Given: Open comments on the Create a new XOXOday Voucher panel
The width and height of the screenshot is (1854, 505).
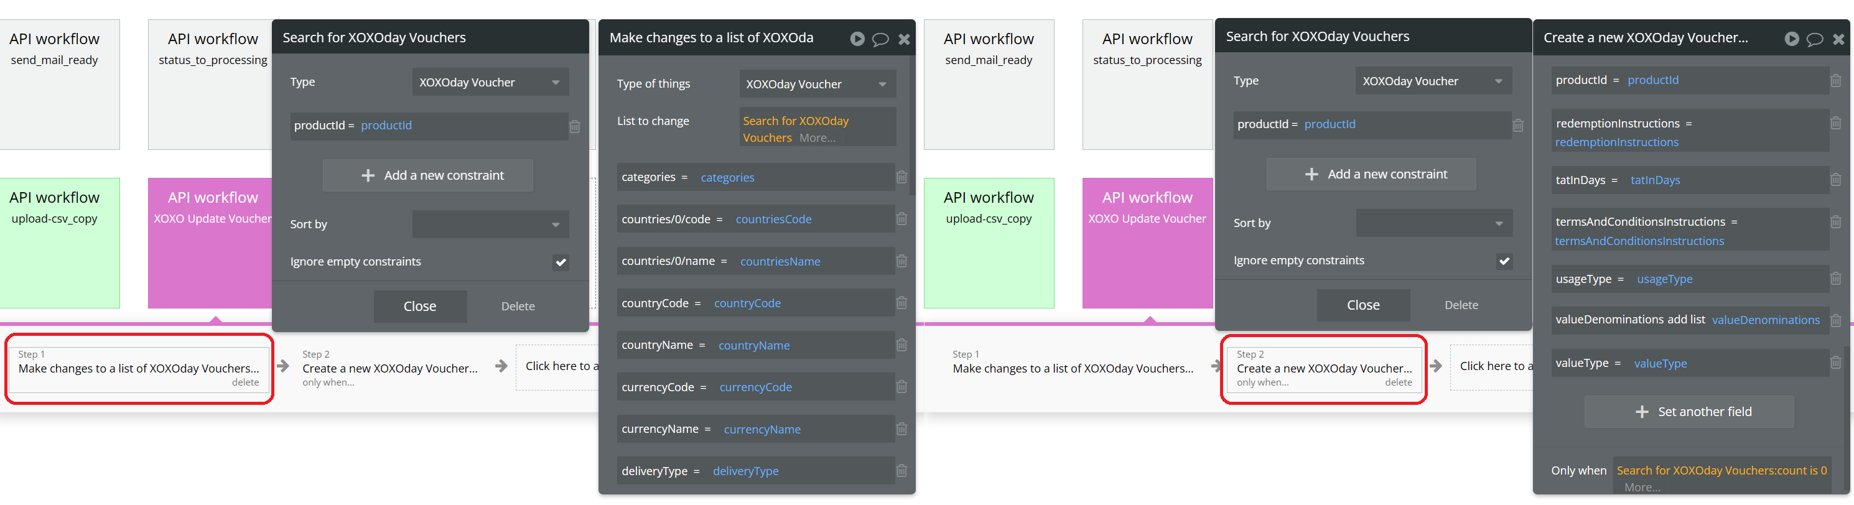Looking at the screenshot, I should pos(1814,39).
